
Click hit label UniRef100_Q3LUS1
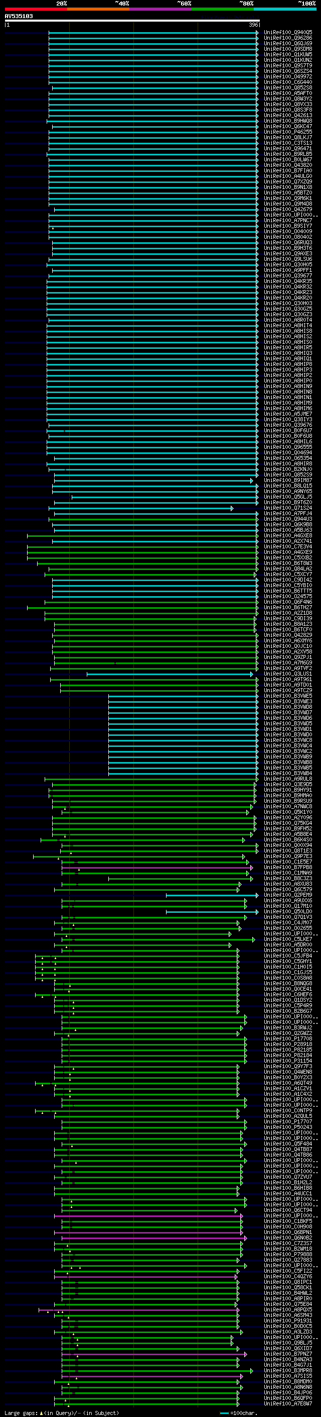click(x=288, y=674)
